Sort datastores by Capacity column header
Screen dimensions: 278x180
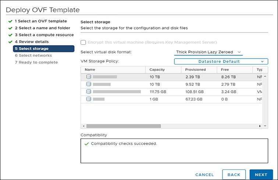coord(157,70)
